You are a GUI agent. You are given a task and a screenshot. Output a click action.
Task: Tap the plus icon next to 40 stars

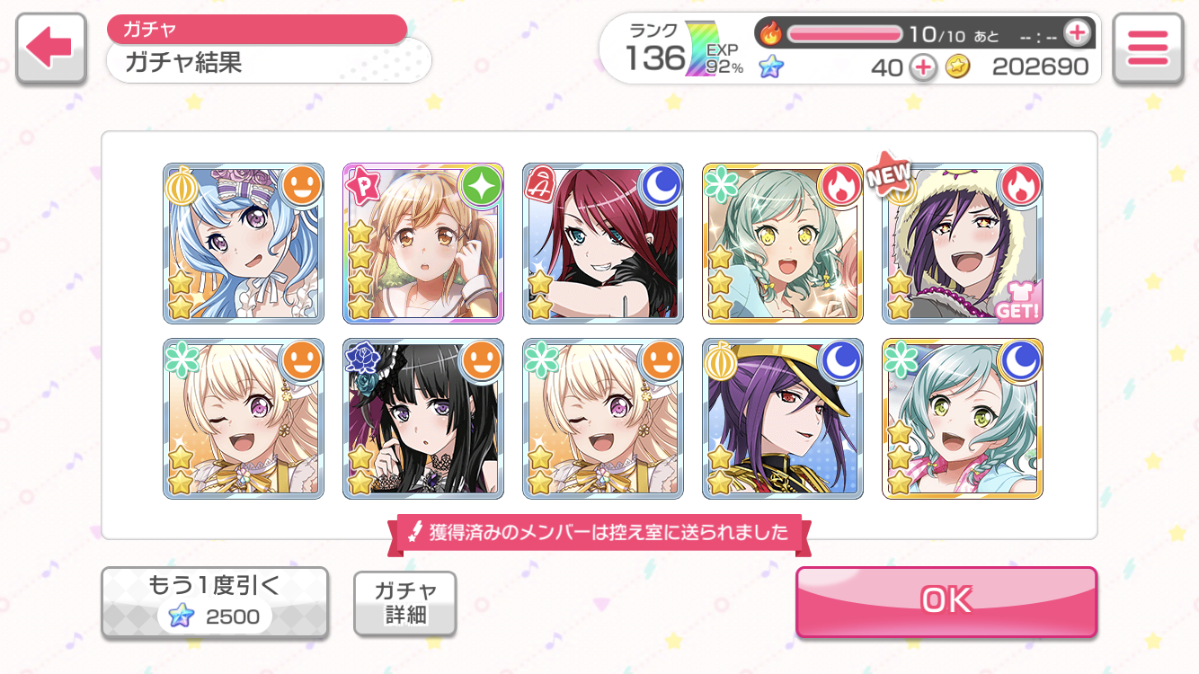tap(922, 67)
